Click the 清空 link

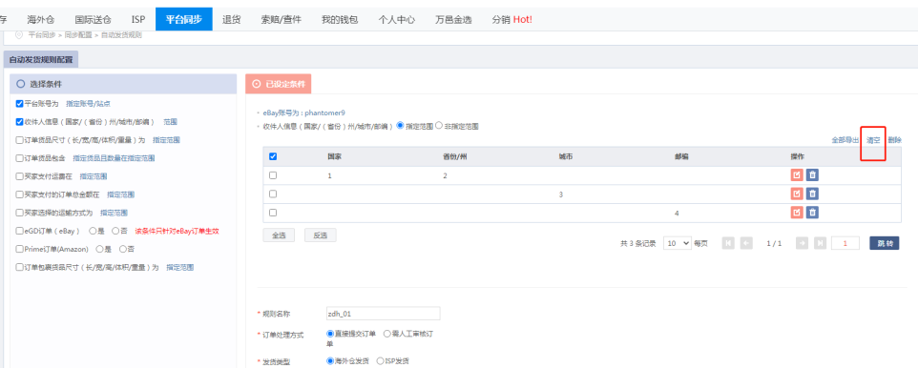click(873, 140)
